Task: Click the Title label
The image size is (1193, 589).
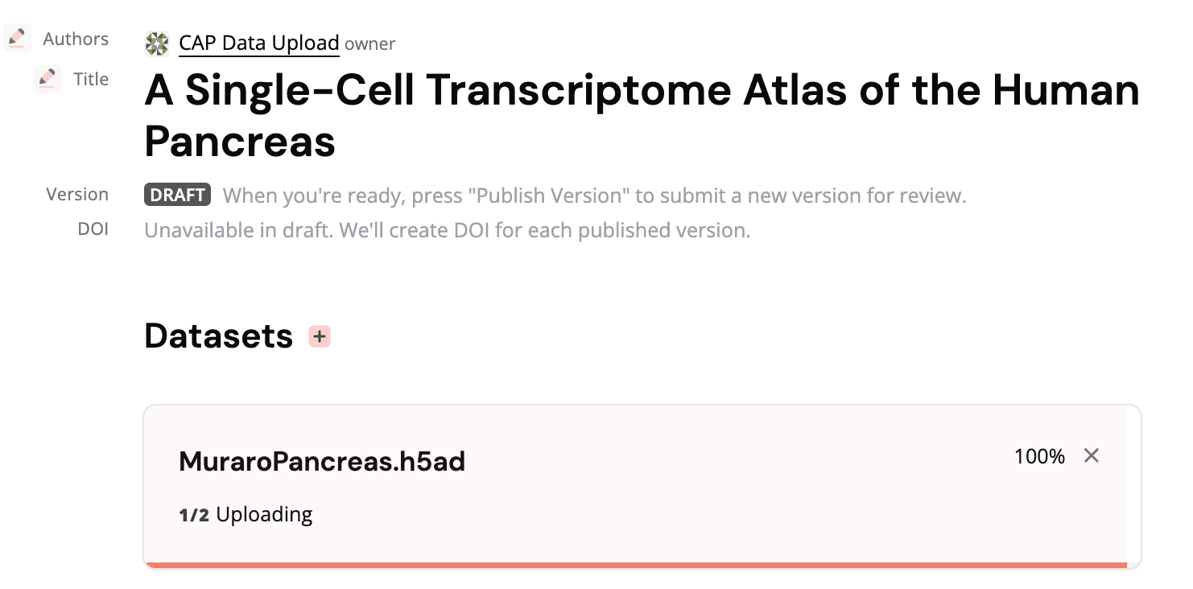Action: pos(91,79)
